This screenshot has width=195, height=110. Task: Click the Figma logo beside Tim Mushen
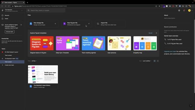tap(2, 10)
